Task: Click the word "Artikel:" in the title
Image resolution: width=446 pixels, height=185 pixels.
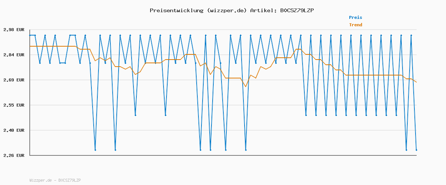Action: 263,10
